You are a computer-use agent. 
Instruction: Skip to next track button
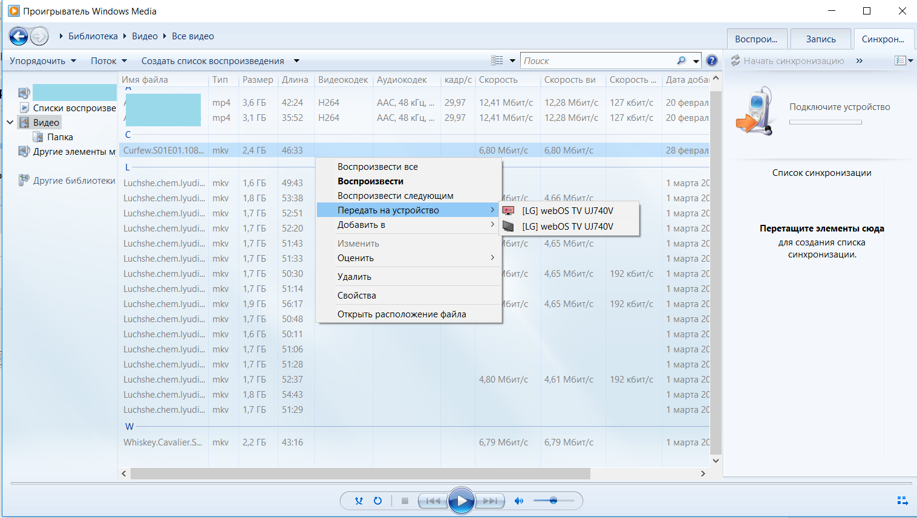coord(491,500)
